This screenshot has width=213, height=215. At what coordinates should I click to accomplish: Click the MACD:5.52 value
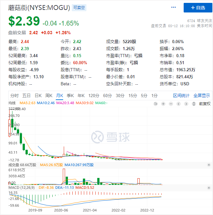point(85,188)
